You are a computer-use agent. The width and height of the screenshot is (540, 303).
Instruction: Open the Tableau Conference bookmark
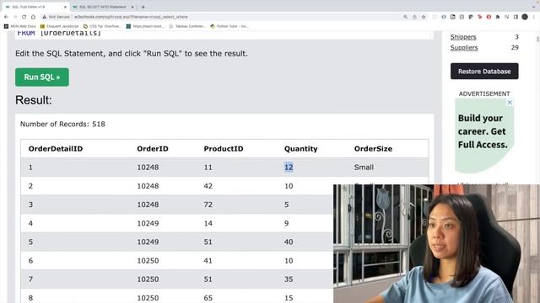pos(187,26)
